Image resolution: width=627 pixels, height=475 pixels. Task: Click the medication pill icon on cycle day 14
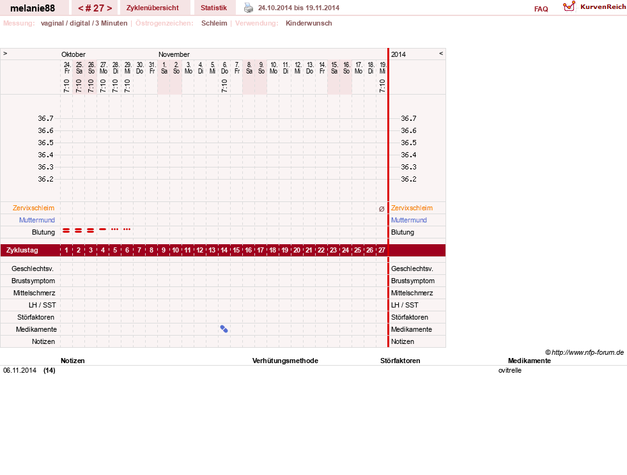224,329
